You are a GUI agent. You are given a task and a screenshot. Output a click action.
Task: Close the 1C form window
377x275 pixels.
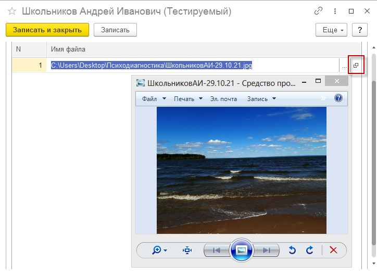pyautogui.click(x=367, y=11)
